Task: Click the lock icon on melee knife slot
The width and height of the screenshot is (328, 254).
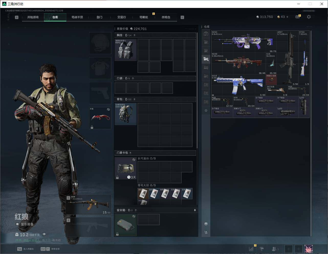Action: [x=92, y=127]
